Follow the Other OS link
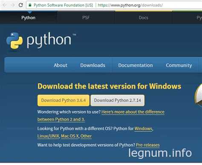This screenshot has width=202, height=165. [86, 136]
